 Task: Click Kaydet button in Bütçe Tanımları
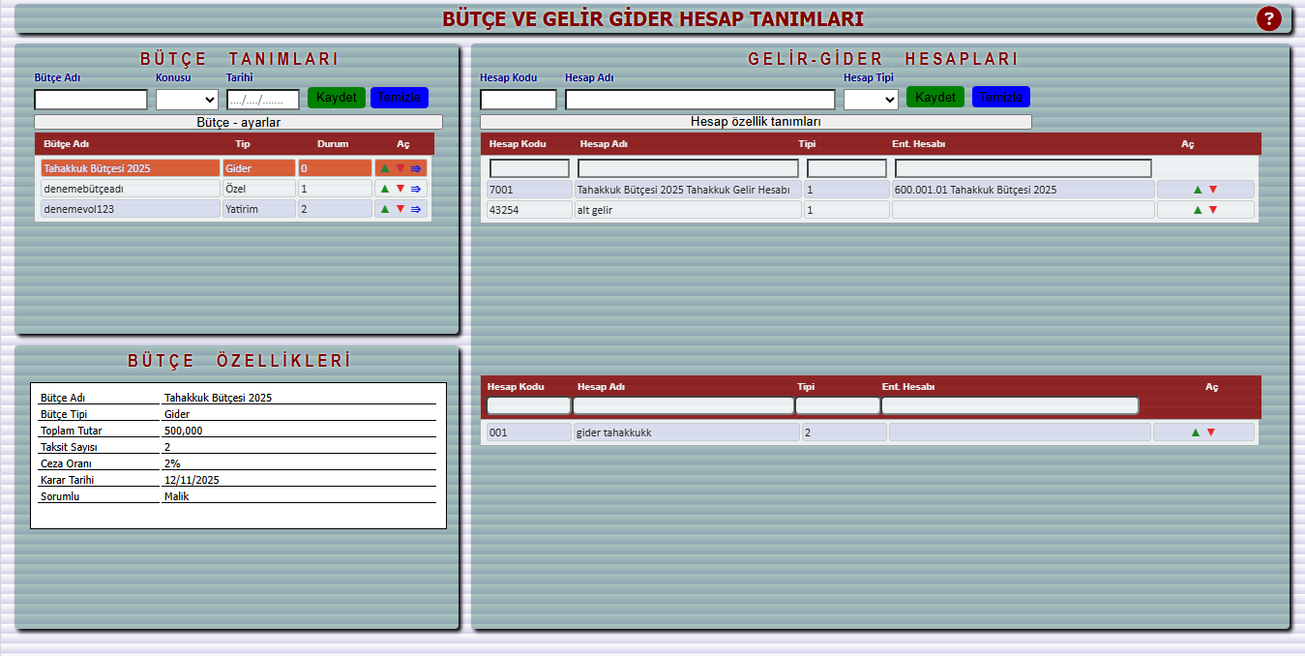[337, 98]
